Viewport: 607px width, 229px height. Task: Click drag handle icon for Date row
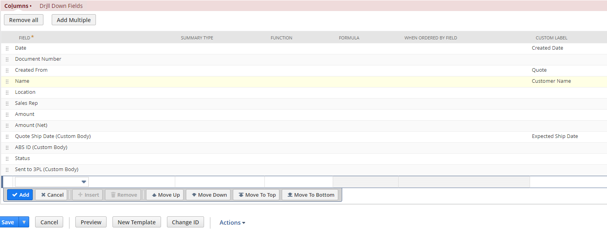point(7,48)
